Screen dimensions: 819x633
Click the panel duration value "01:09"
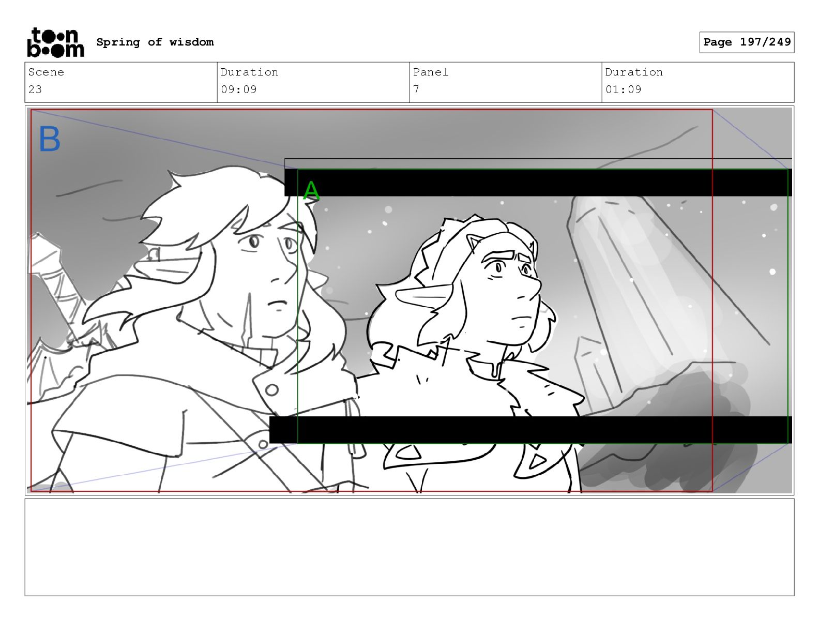point(624,89)
